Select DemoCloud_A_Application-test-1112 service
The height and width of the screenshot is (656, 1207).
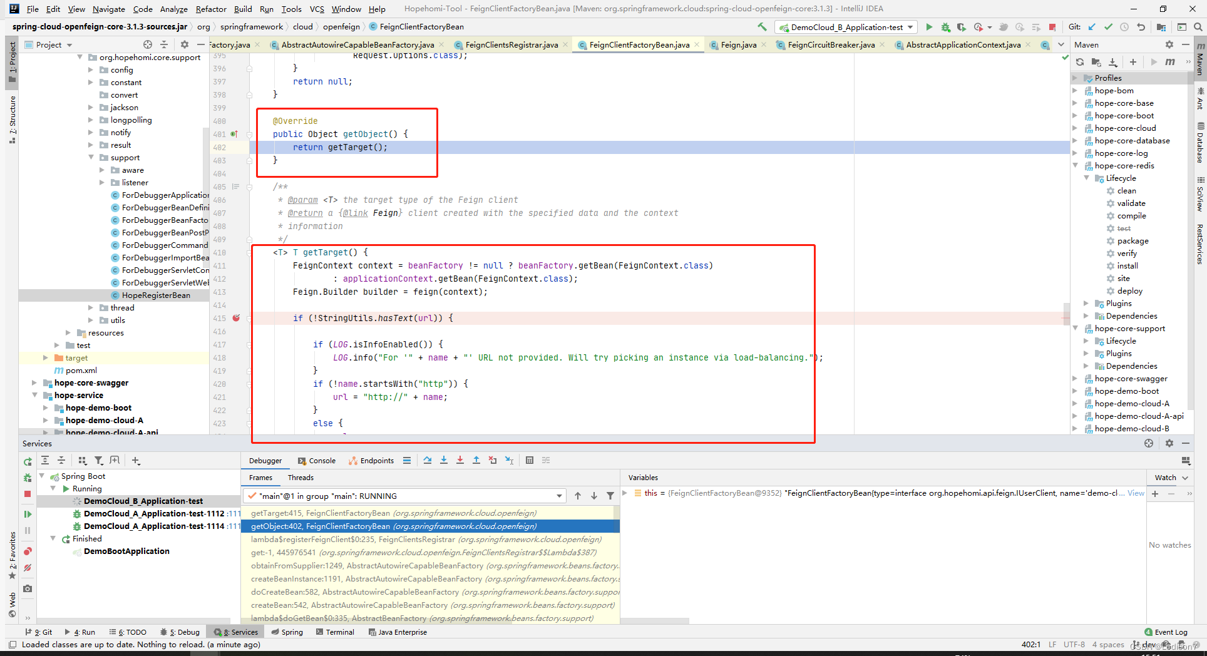point(154,513)
